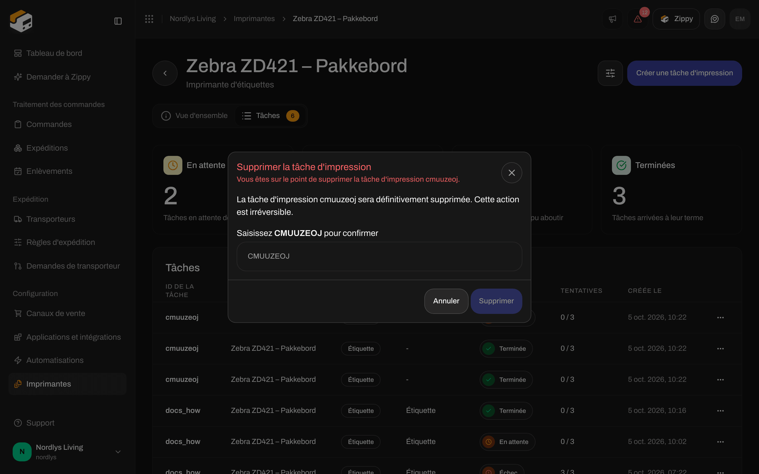Open the printer settings sliders icon
759x474 pixels.
(x=610, y=73)
